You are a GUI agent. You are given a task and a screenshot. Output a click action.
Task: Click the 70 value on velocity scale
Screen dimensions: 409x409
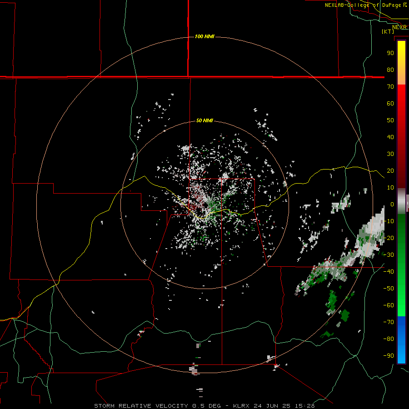pyautogui.click(x=390, y=87)
